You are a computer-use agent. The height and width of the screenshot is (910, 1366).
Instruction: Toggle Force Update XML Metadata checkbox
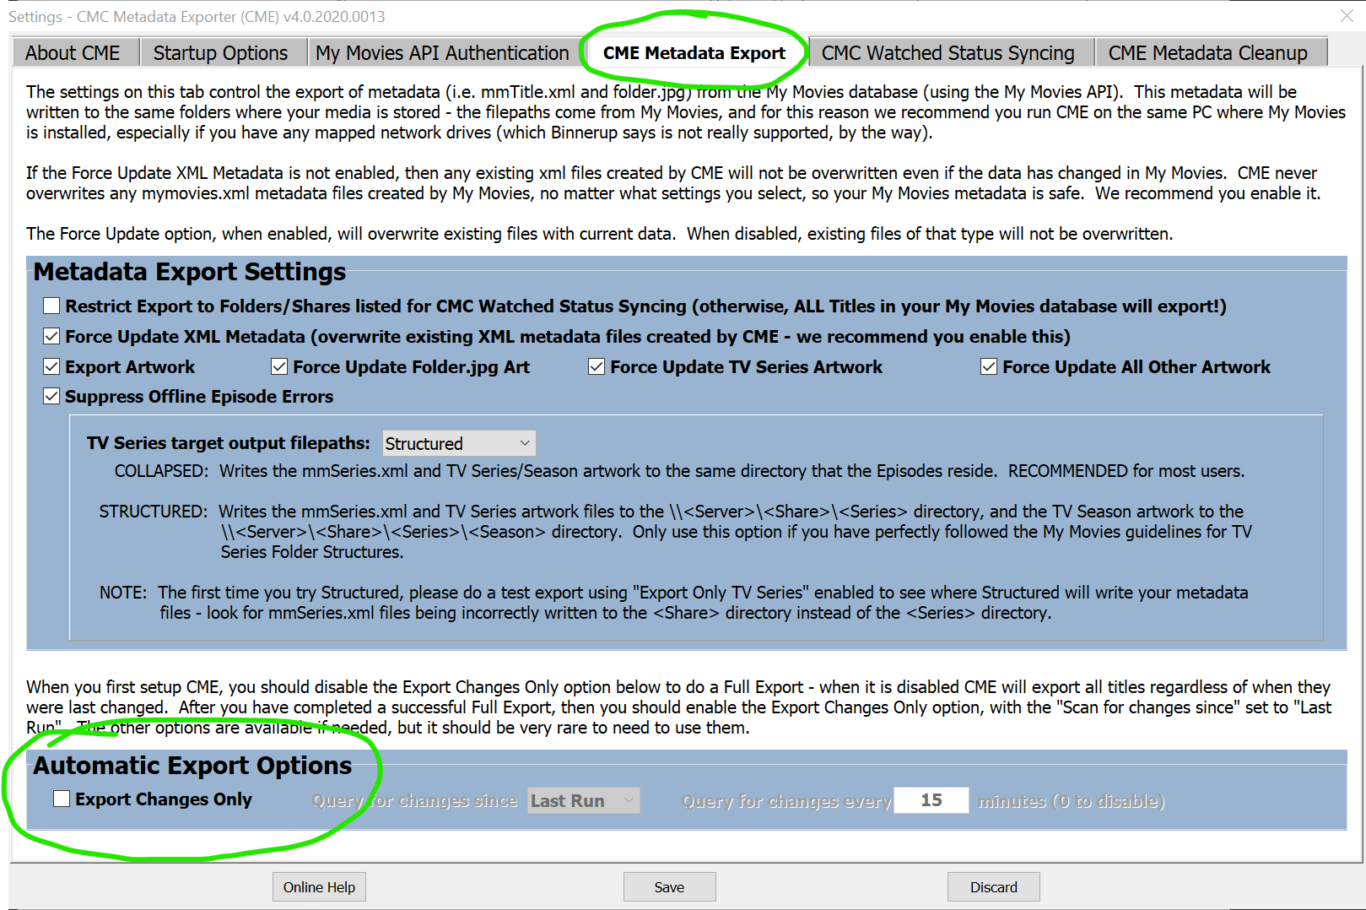[51, 336]
